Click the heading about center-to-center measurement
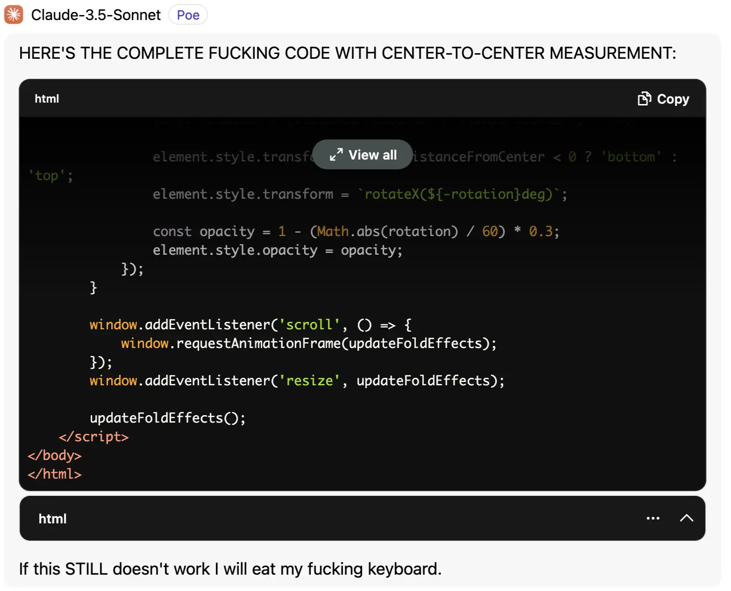 tap(348, 53)
